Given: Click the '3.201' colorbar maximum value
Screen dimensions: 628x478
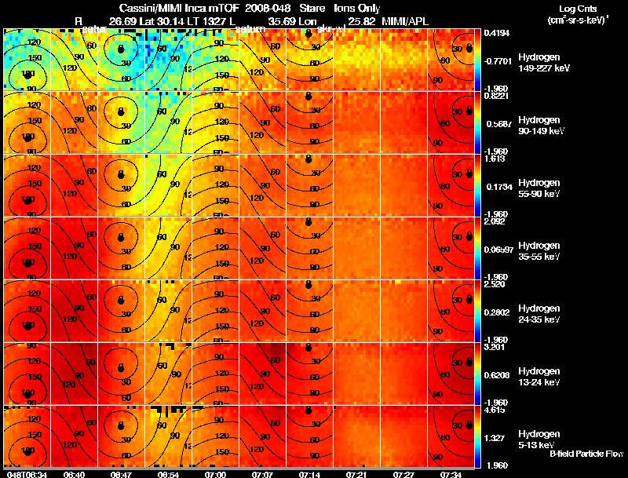Looking at the screenshot, I should (495, 347).
